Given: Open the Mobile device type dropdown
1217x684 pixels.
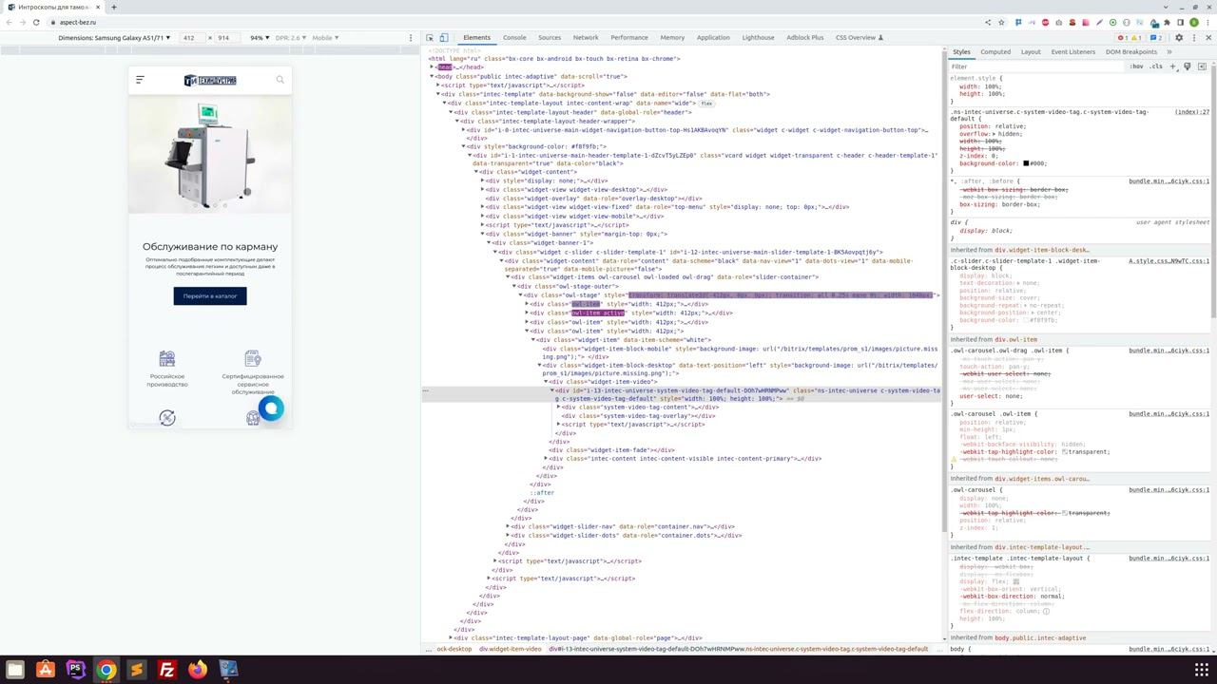Looking at the screenshot, I should coord(325,38).
